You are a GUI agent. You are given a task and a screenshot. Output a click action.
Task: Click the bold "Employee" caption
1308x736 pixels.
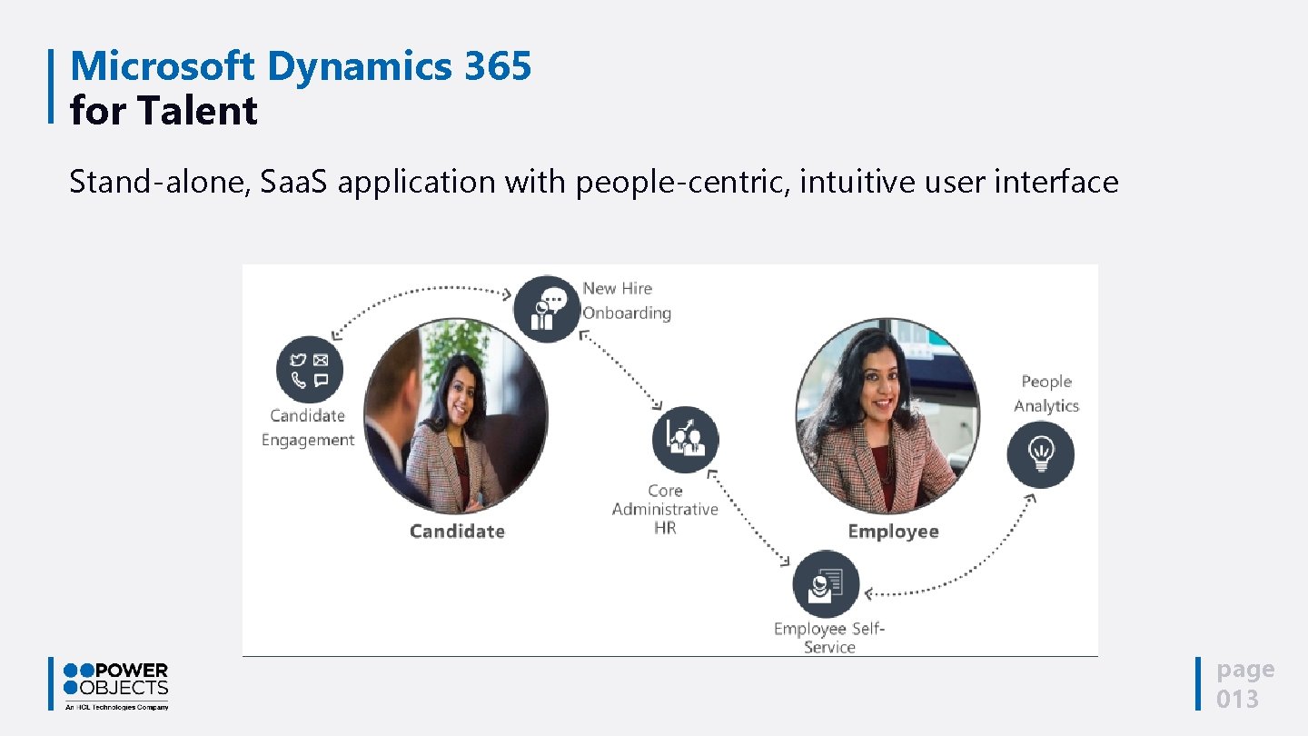tap(893, 532)
